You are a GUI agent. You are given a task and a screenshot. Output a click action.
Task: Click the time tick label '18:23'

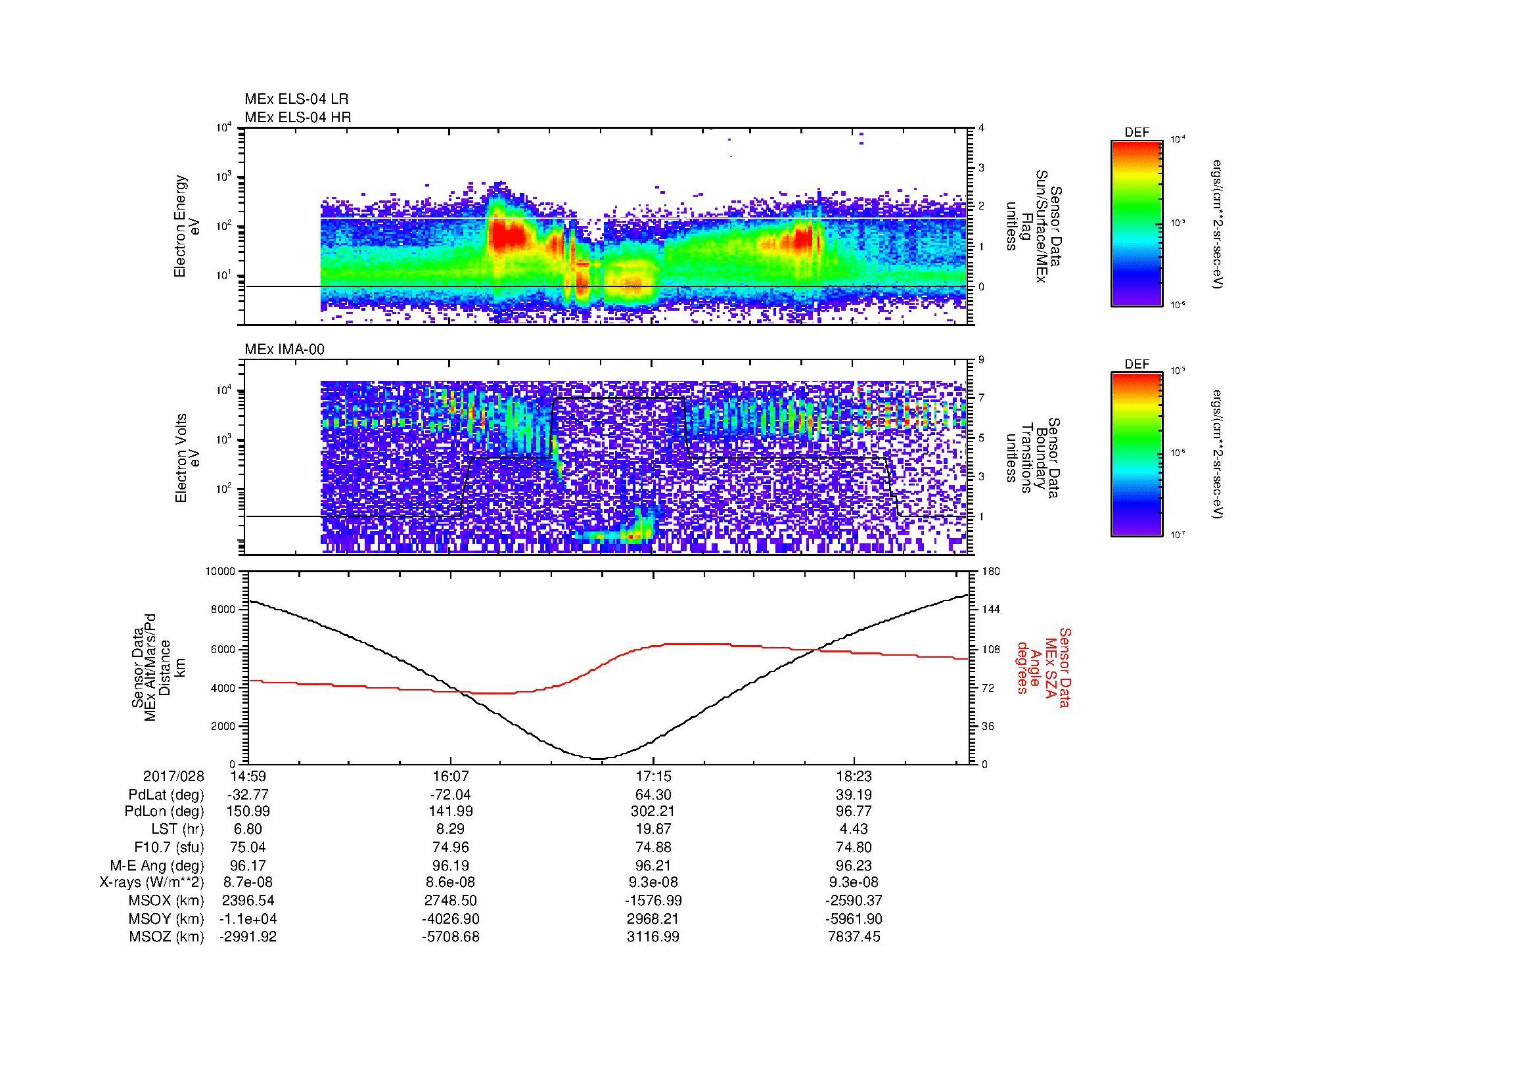coord(854,776)
